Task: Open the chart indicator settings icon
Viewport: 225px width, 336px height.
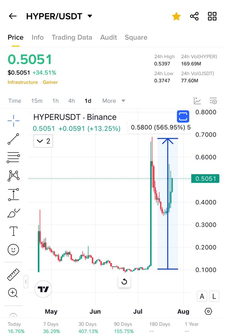Action: (213, 101)
